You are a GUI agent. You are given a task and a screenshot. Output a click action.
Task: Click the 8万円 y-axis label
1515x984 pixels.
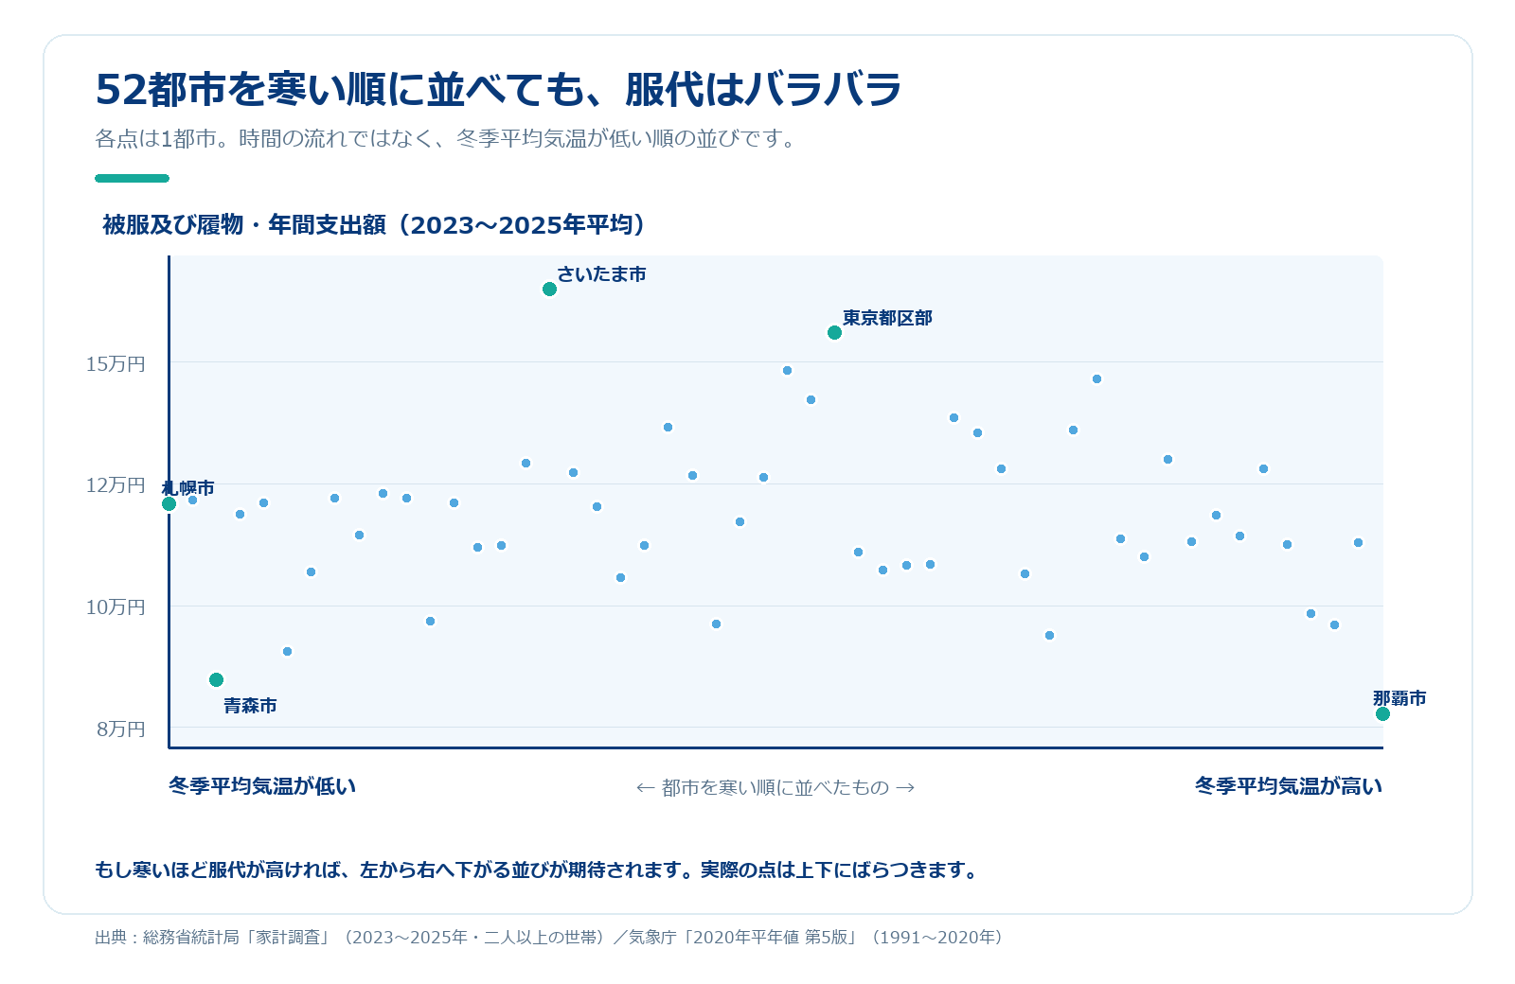click(x=121, y=729)
